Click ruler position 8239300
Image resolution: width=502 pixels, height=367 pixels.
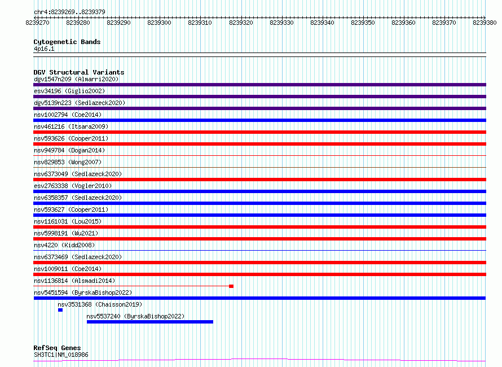click(160, 23)
